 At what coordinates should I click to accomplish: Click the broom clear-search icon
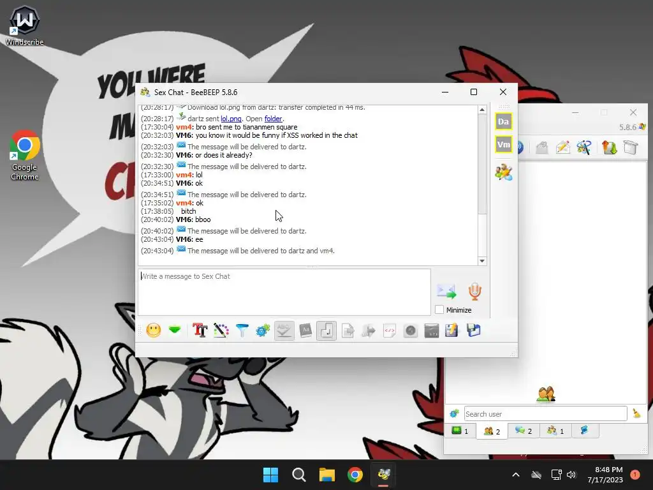point(636,413)
